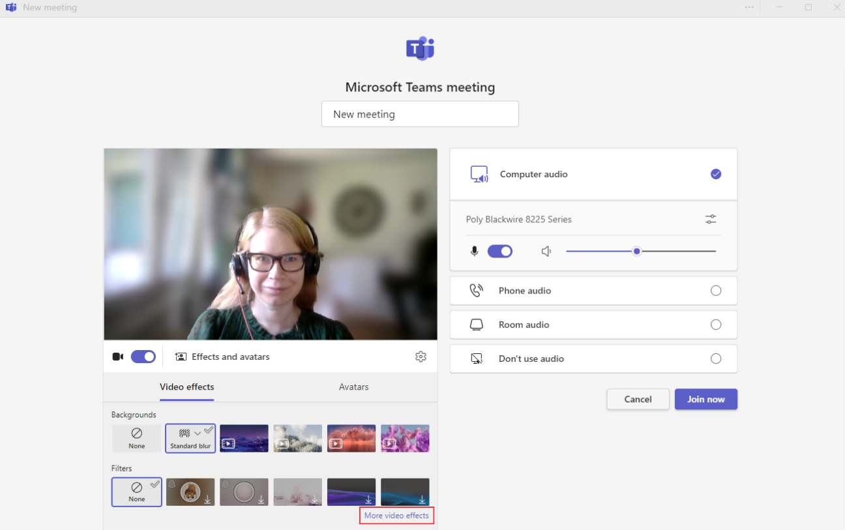Image resolution: width=845 pixels, height=530 pixels.
Task: Select the Video effects tab
Action: (187, 387)
